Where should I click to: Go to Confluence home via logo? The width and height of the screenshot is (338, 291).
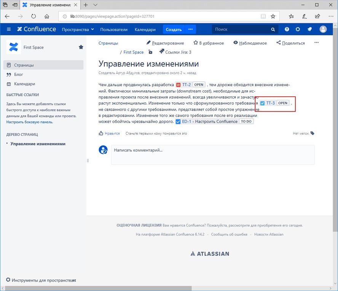click(x=37, y=29)
